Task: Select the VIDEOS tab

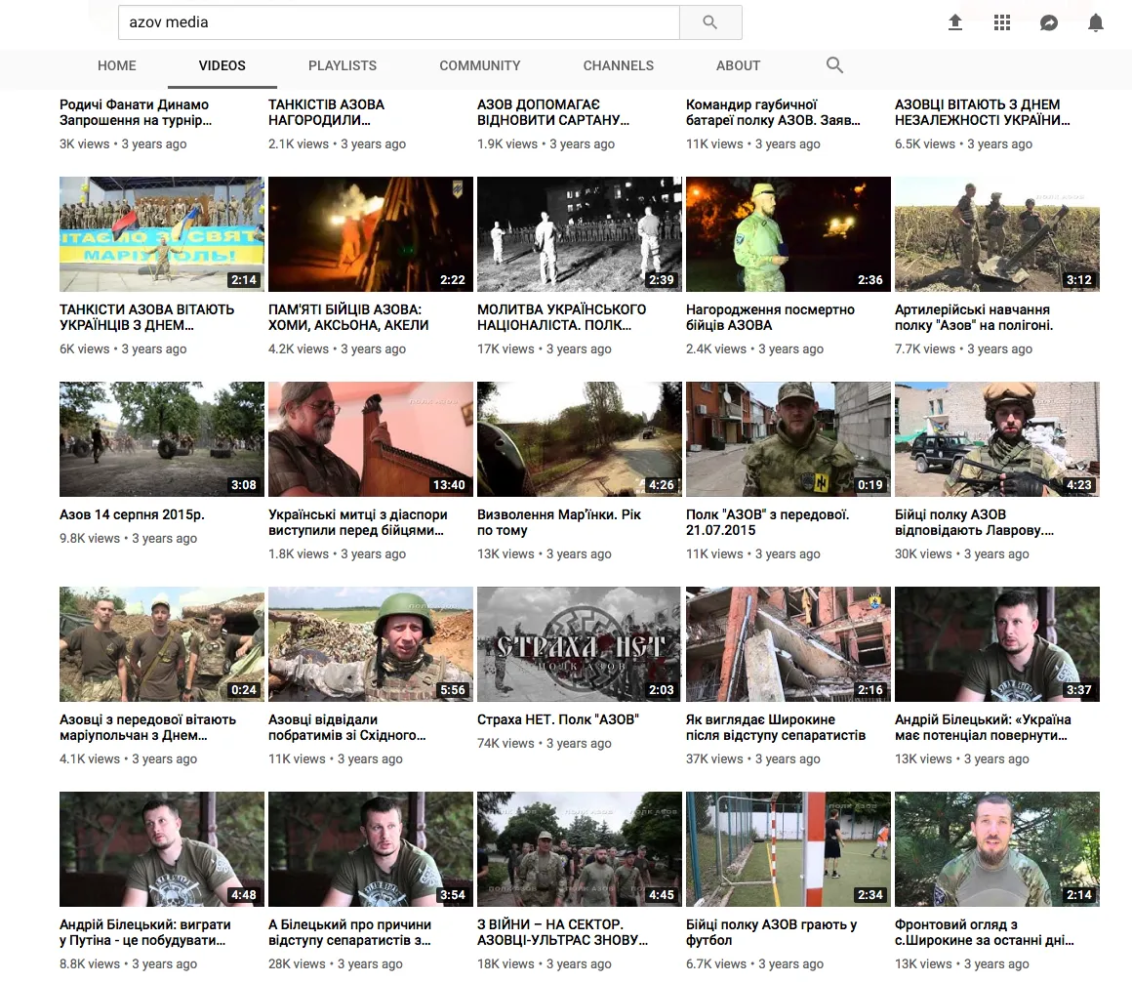Action: click(222, 65)
